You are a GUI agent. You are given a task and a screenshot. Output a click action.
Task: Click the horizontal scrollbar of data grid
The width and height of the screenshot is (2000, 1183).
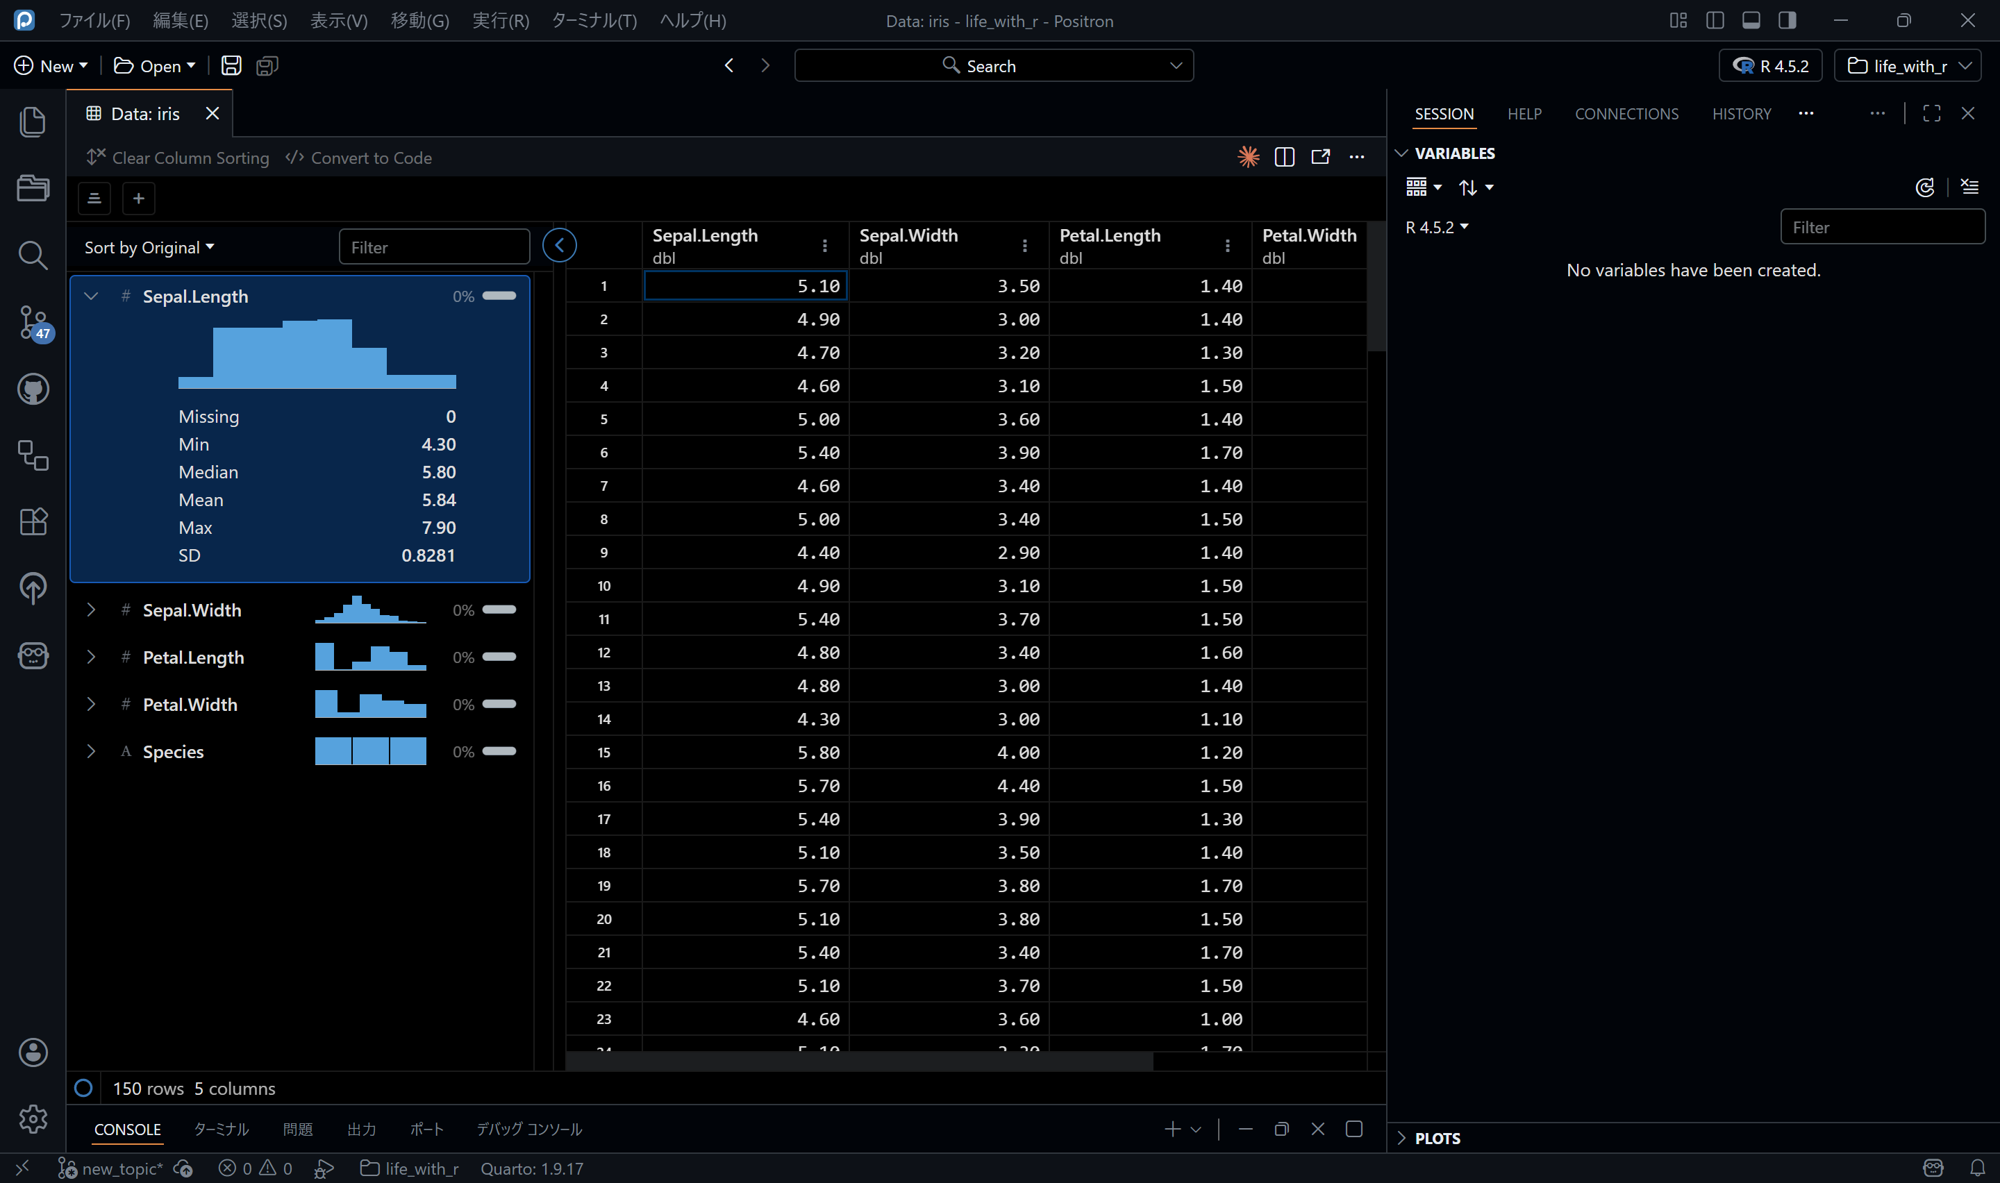click(x=858, y=1061)
